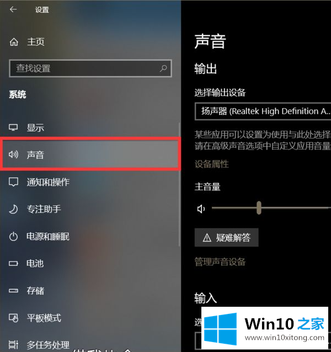The image size is (331, 352).
Task: Open the 管理声音设备 link
Action: [x=220, y=262]
